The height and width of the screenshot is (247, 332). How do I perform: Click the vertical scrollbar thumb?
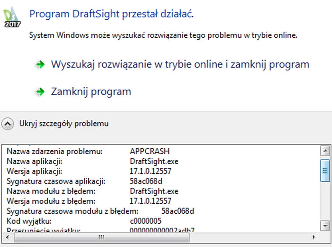point(325,171)
